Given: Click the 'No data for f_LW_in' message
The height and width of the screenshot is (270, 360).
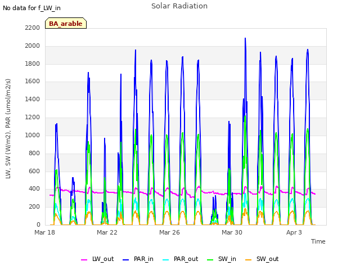Looking at the screenshot, I should coord(31,8).
